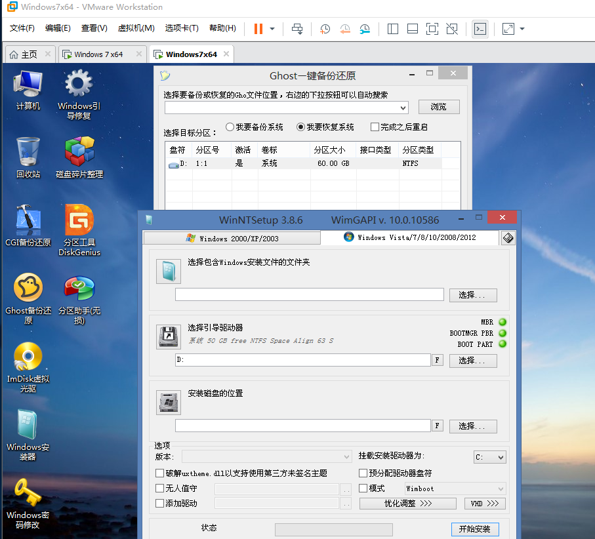The image size is (595, 539).
Task: Enable 破解uxtheme.dll checkbox
Action: [160, 473]
